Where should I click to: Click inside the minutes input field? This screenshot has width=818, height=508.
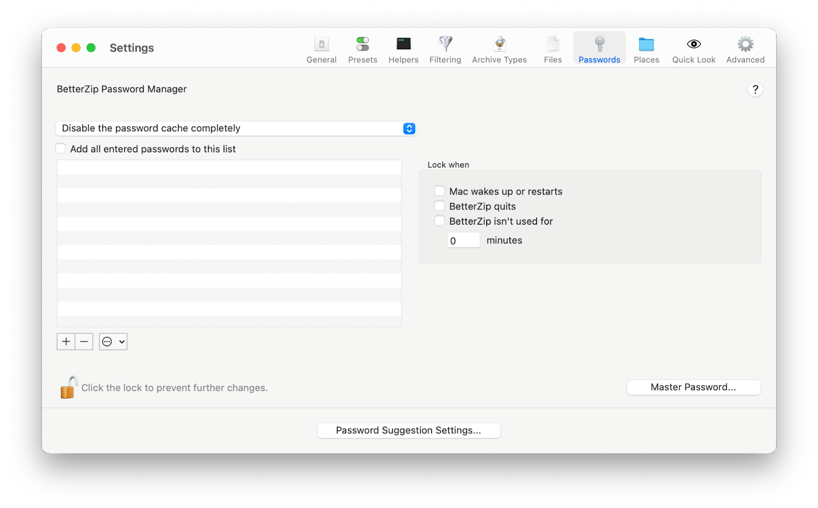tap(463, 240)
